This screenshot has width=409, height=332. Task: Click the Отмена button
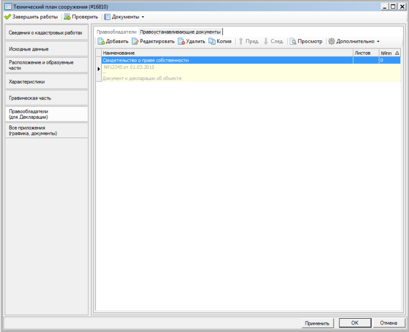coord(389,323)
